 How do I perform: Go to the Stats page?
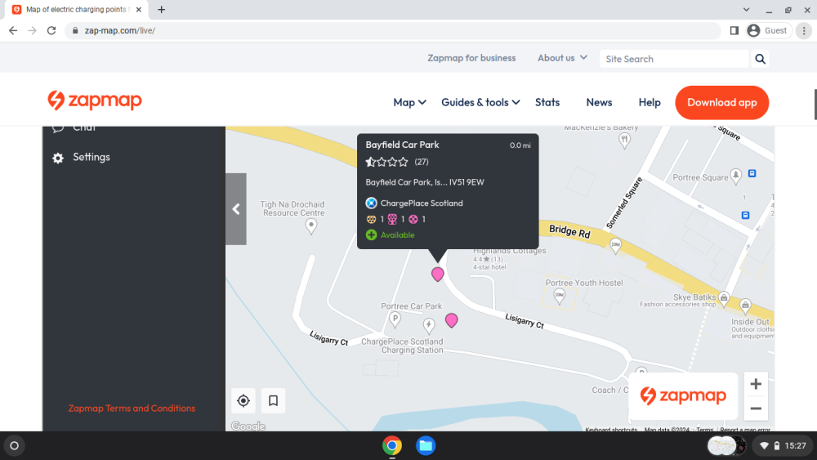(x=547, y=103)
